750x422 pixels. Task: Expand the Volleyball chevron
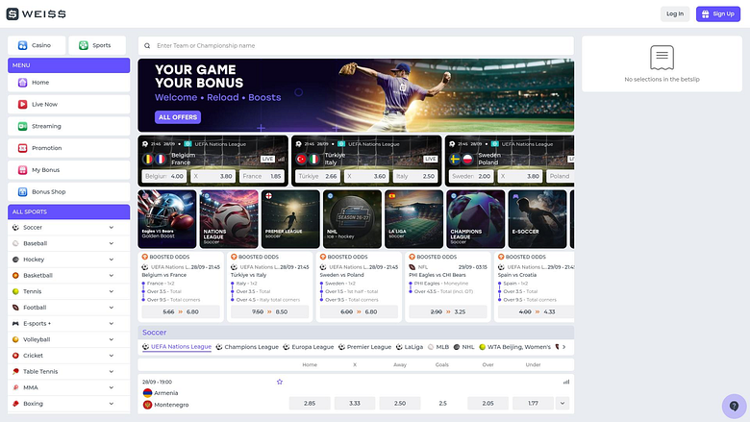point(111,339)
